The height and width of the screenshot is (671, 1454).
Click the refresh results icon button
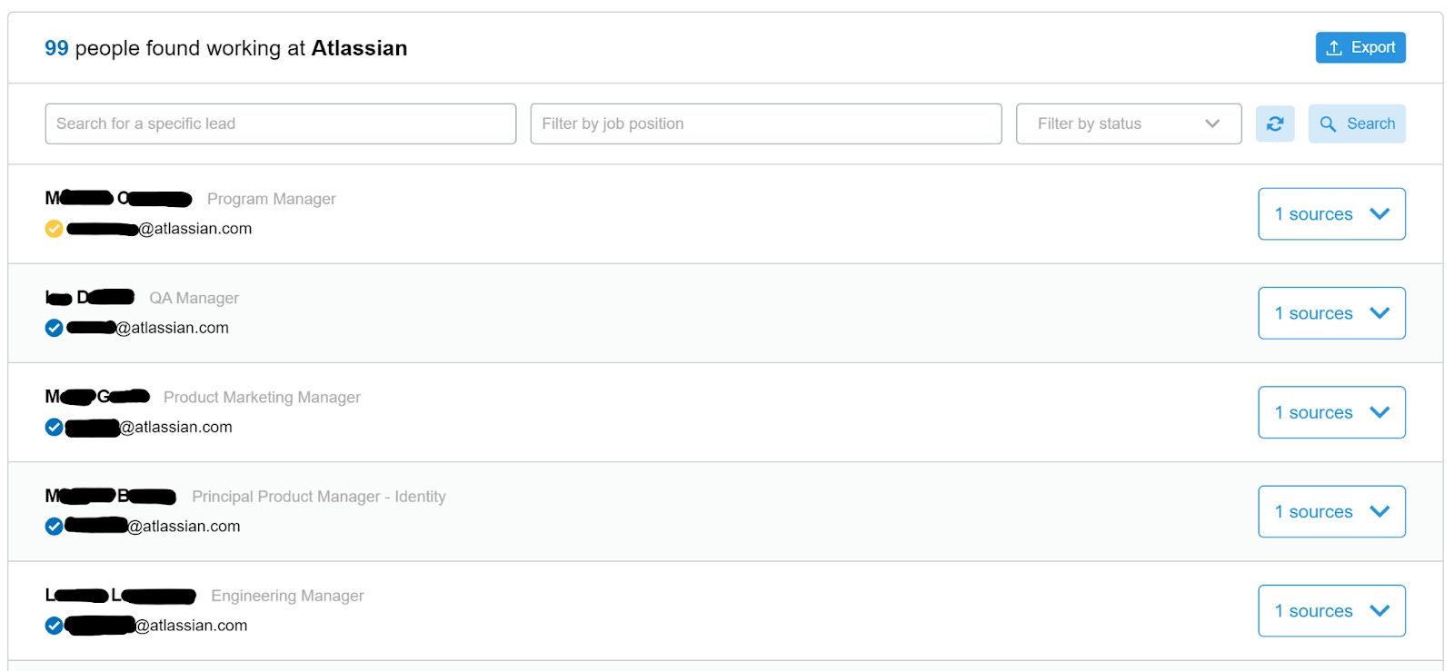click(1274, 123)
